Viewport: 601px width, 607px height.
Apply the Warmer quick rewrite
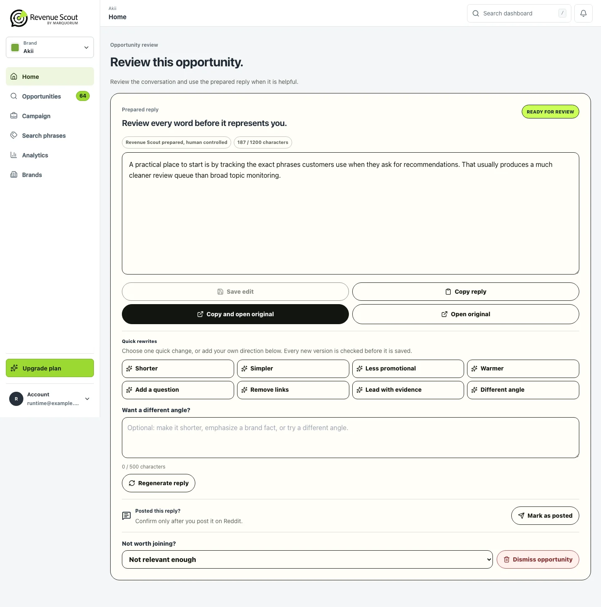pos(523,369)
